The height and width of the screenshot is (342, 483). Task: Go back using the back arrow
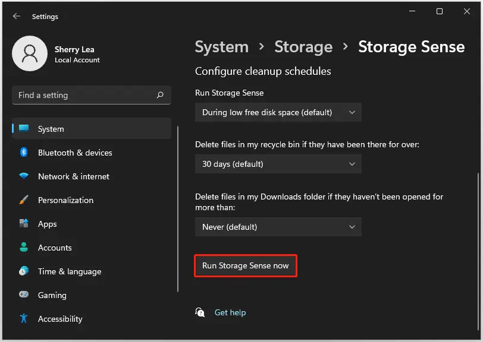click(16, 16)
